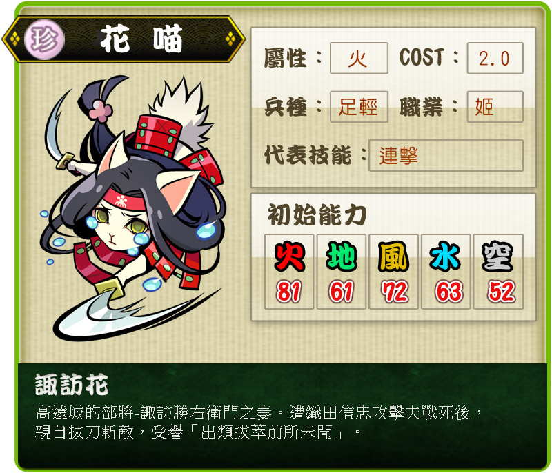This screenshot has width=552, height=473.
Task: Click the COST value field showing 2.0
Action: [x=495, y=59]
